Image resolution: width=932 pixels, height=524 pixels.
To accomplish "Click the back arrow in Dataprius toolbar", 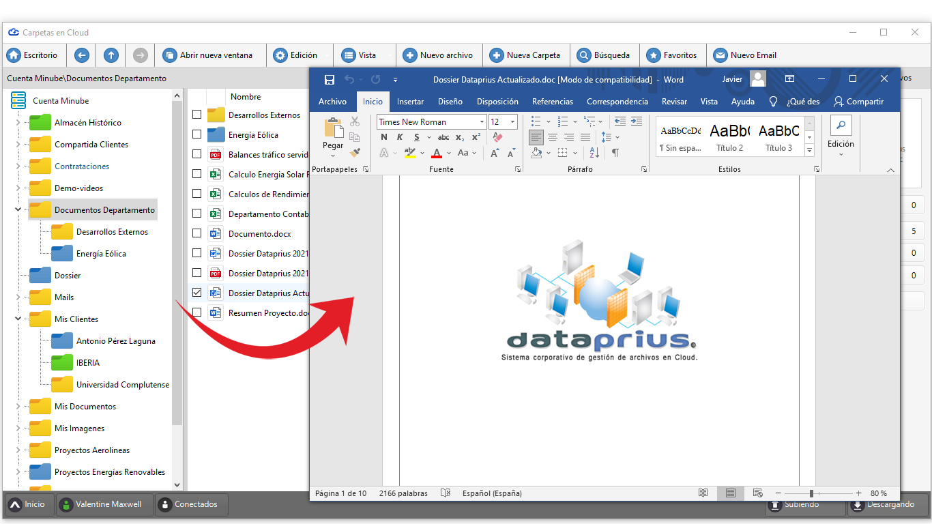I will click(x=81, y=55).
